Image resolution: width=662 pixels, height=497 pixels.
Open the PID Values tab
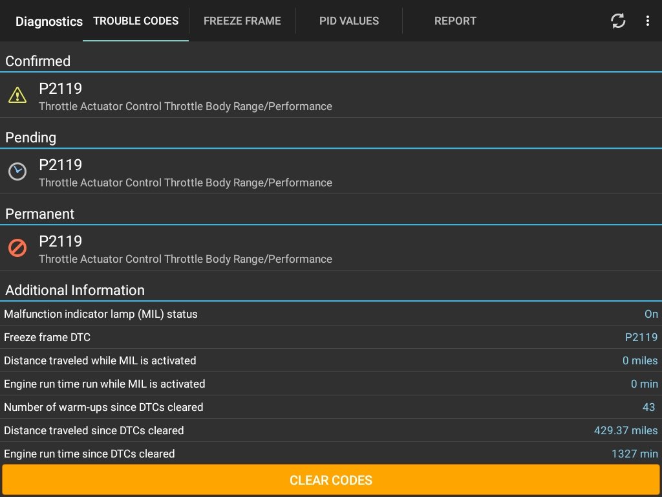(349, 21)
